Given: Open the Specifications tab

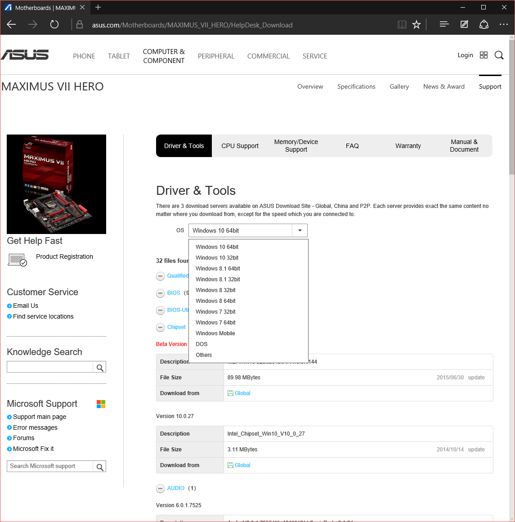Looking at the screenshot, I should point(356,86).
